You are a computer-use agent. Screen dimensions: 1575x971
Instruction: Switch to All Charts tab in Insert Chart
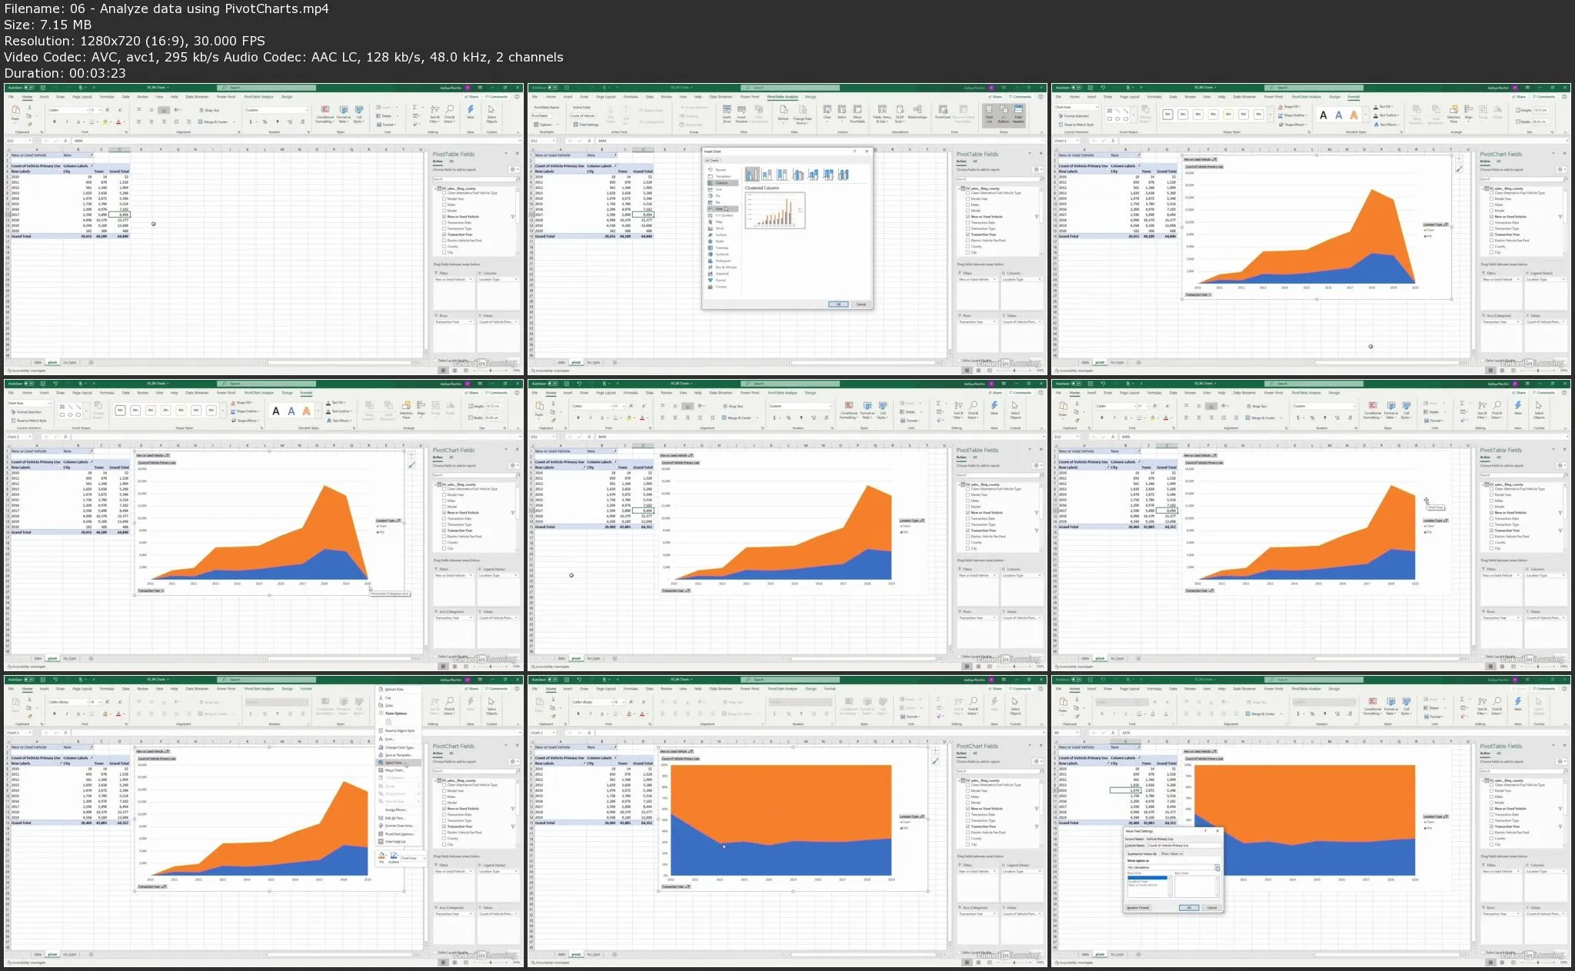point(712,160)
